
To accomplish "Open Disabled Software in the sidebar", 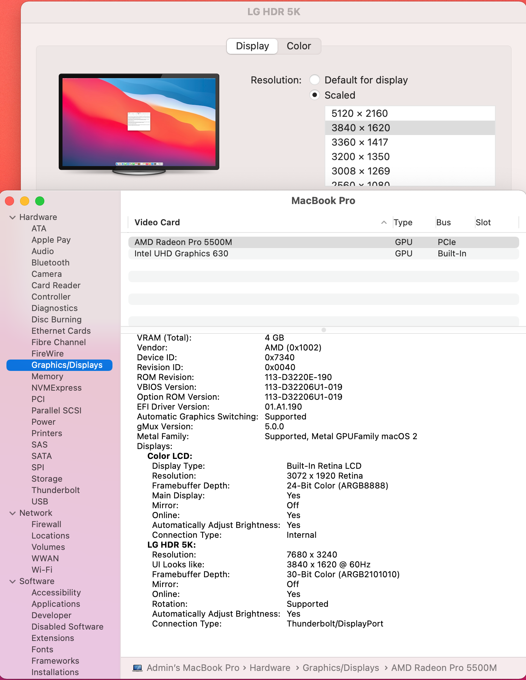I will click(67, 627).
